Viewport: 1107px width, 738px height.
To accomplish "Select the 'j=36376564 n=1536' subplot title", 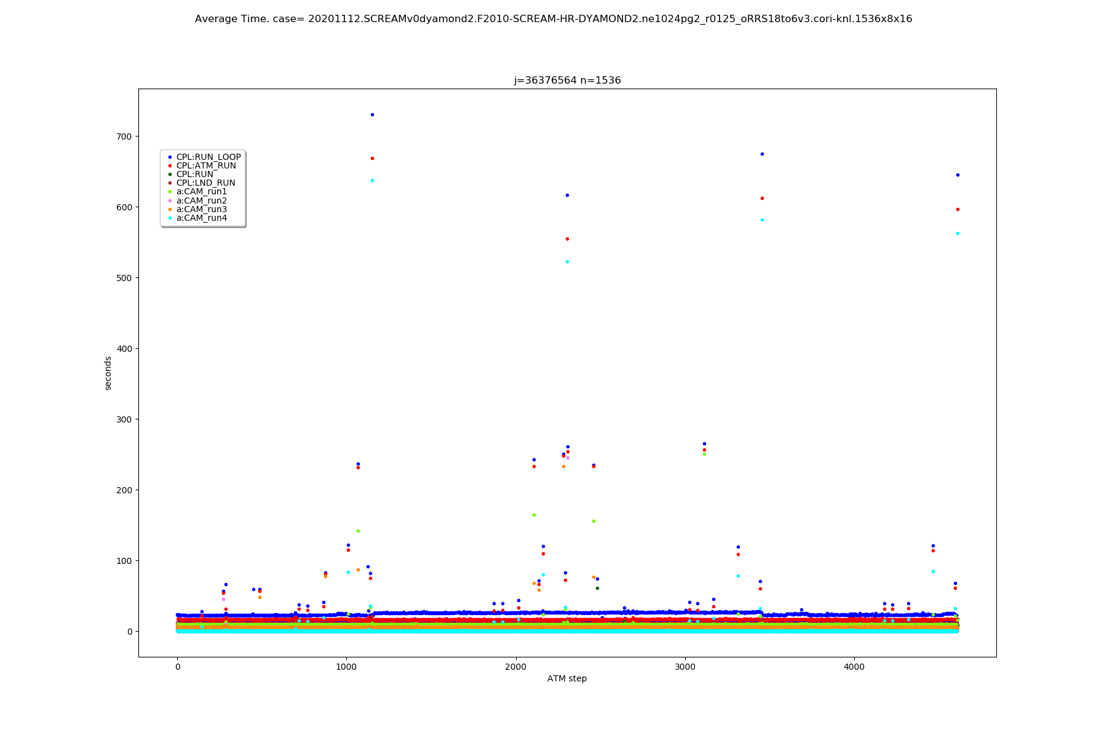I will coord(567,81).
